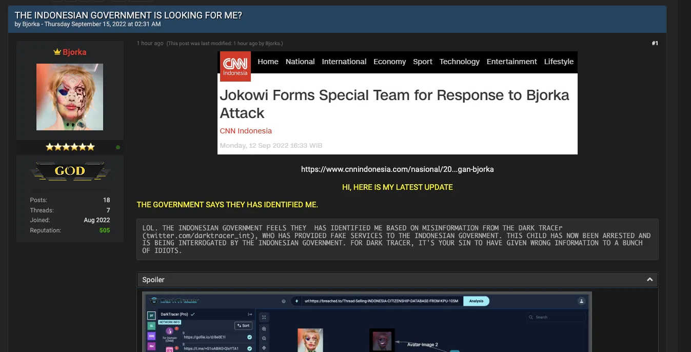Click the DarkTracer logo in the embedded screenshot
The height and width of the screenshot is (352, 691).
click(173, 301)
